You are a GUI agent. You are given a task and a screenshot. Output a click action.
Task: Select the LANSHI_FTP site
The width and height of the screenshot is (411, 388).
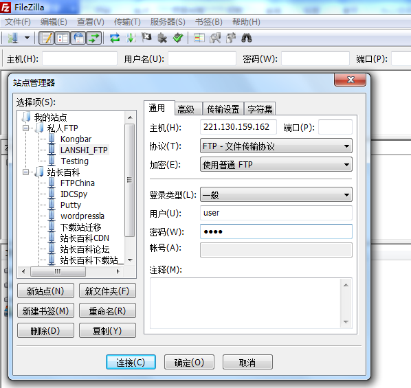84,150
